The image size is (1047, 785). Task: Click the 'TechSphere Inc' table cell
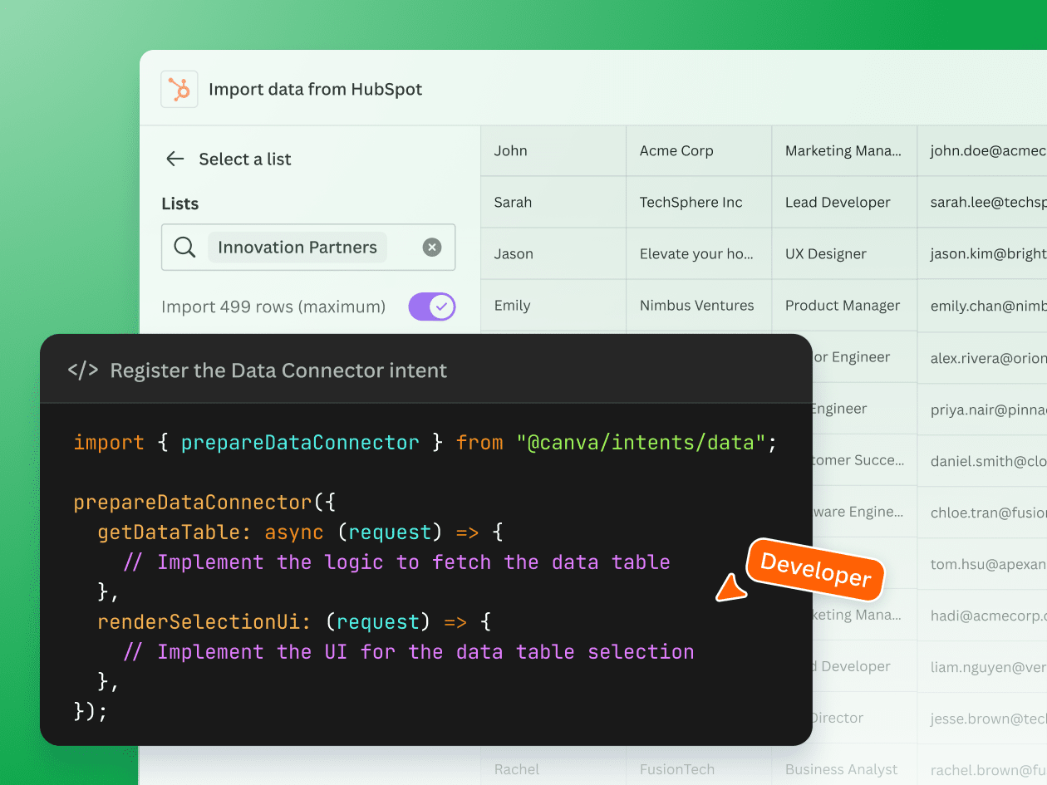699,202
